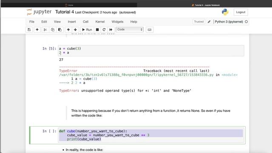This screenshot has width=272, height=153.
Task: Open the Insert menu
Action: tap(72, 22)
